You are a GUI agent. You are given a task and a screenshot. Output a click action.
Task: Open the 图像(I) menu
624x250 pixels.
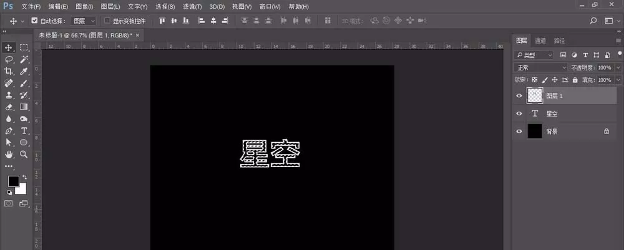click(x=84, y=7)
